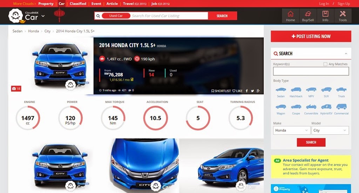The height and width of the screenshot is (193, 359).
Task: Share listing on Twitter
Action: [252, 91]
